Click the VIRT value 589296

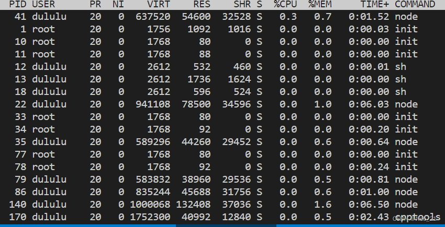[x=153, y=141]
